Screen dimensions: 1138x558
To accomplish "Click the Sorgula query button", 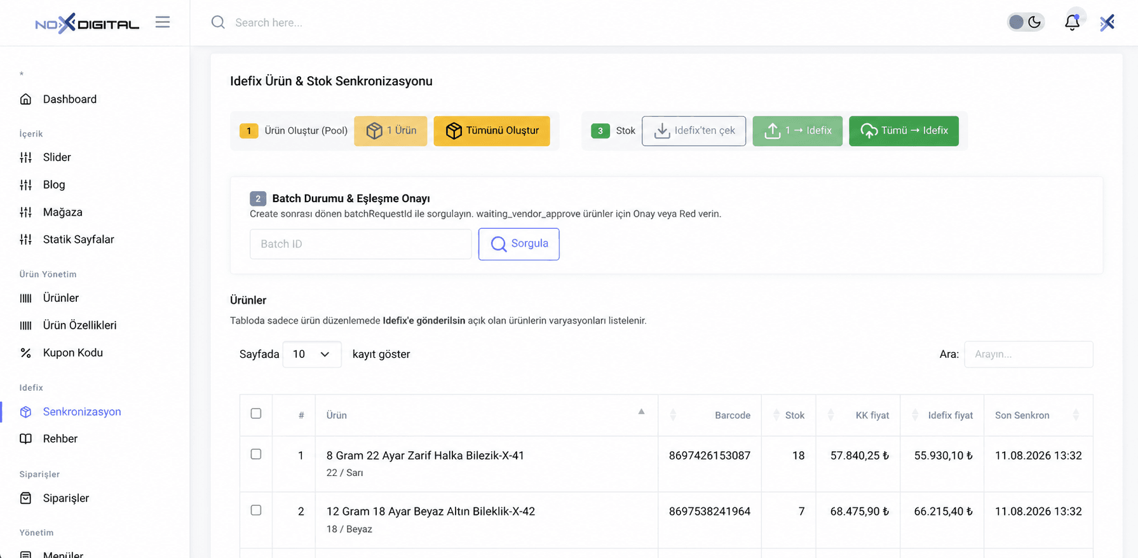I will [x=519, y=244].
